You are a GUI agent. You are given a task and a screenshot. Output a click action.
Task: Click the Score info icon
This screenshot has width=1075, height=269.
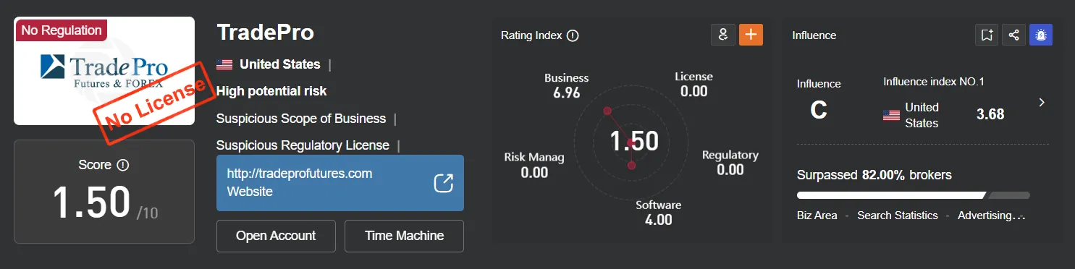point(123,166)
